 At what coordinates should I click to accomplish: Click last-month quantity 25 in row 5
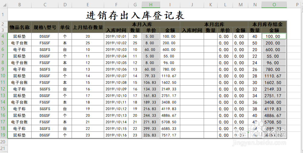click(88, 43)
